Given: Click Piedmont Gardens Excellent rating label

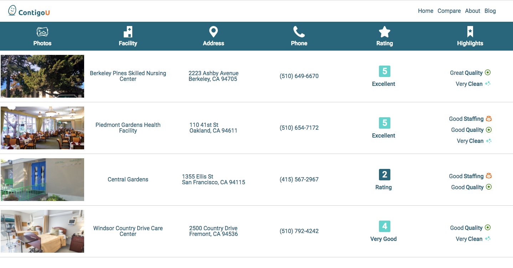Looking at the screenshot, I should [384, 135].
